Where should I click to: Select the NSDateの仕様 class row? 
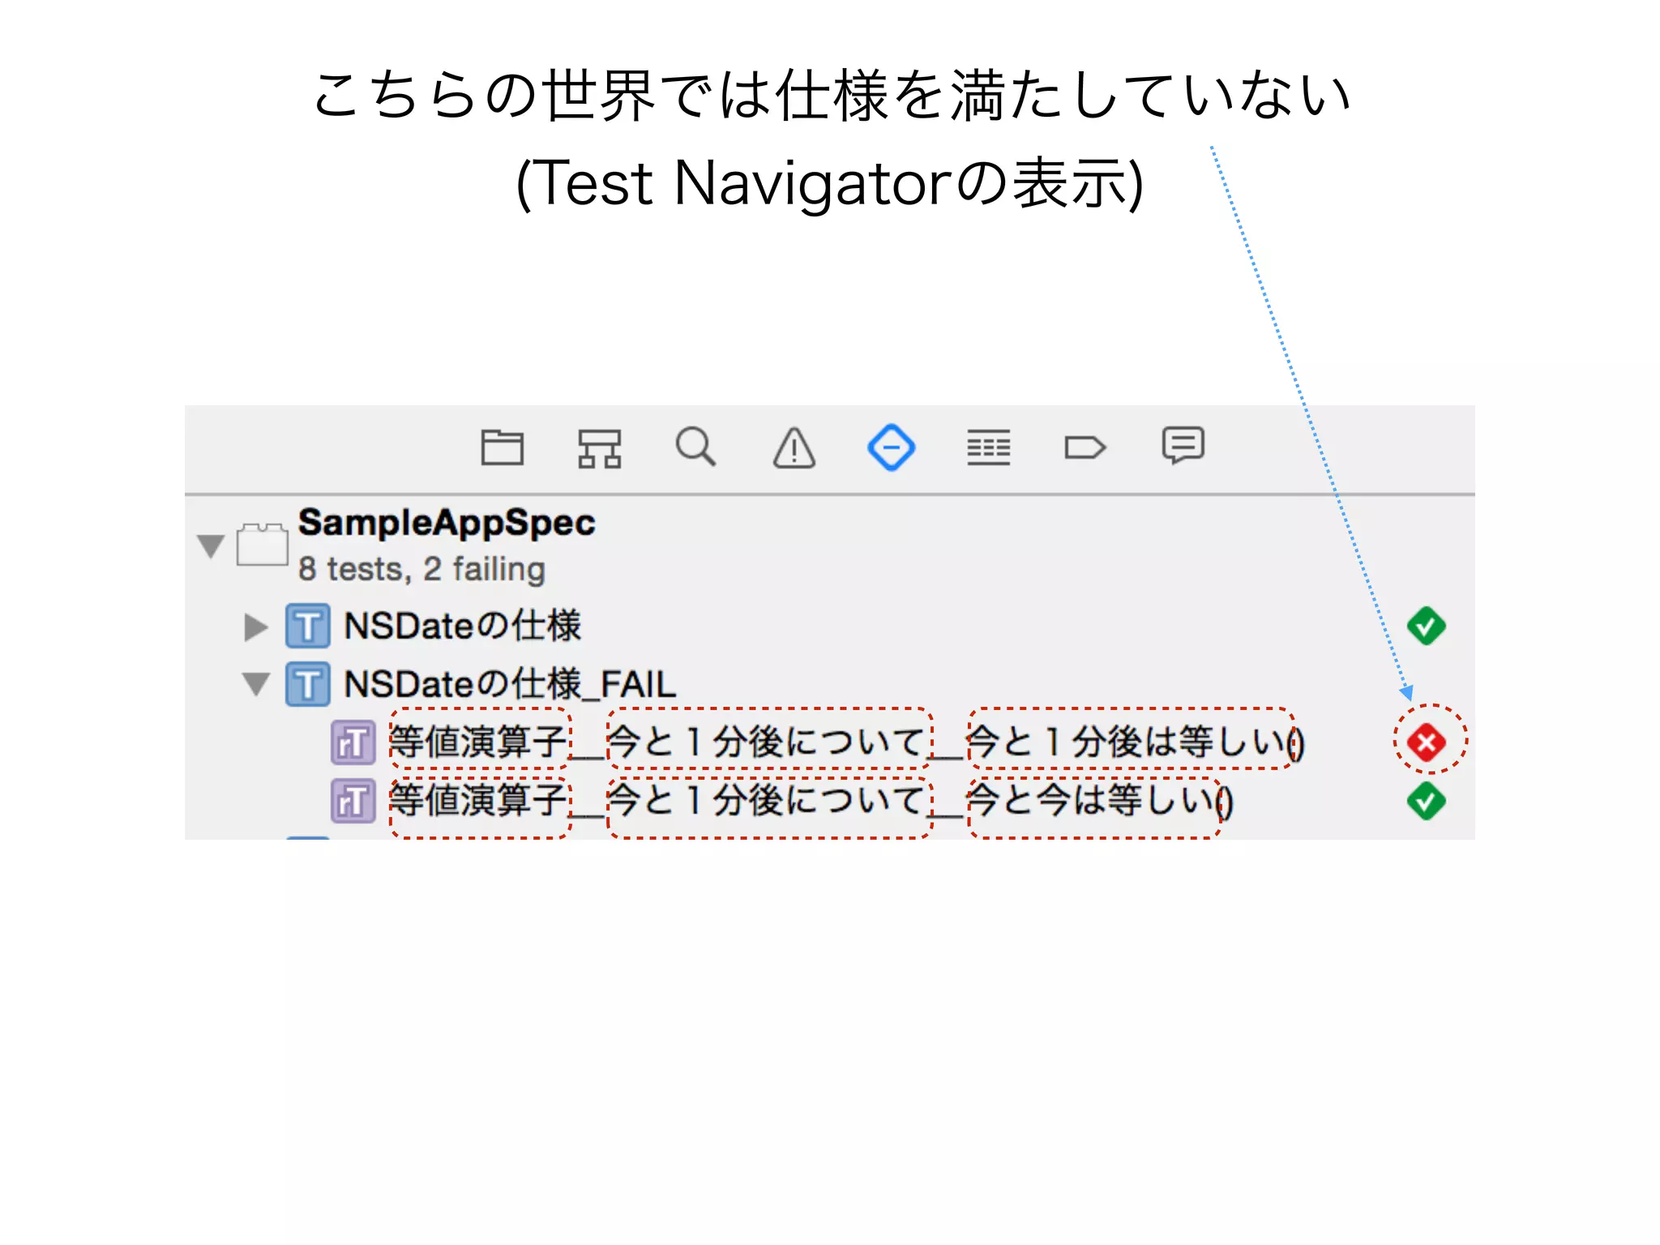point(462,626)
